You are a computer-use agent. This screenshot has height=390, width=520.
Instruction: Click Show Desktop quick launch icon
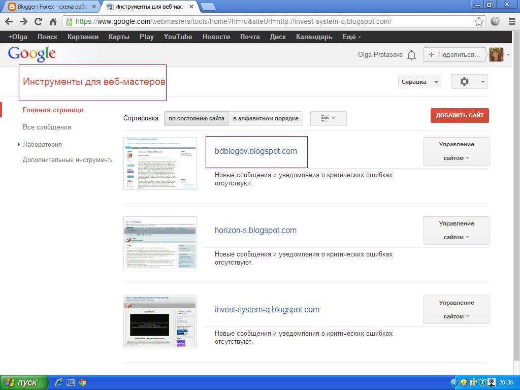[71, 383]
